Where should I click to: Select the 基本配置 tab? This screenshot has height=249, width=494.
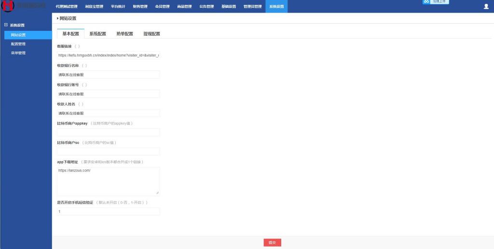point(70,34)
